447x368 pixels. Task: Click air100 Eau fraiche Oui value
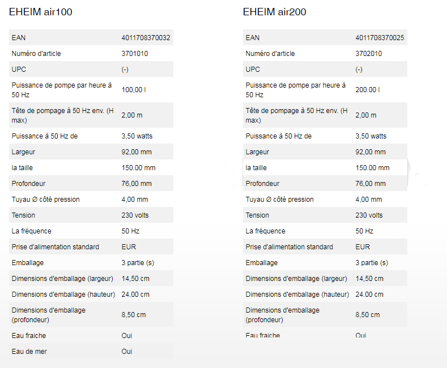[126, 336]
